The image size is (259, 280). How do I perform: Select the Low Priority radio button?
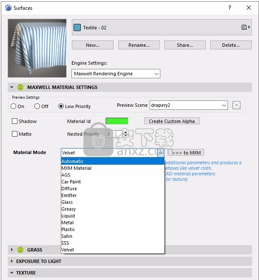click(x=61, y=106)
